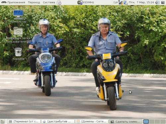This screenshot has height=124, width=166.
Task: Click the update notifier icon beside network monitor
Action: (x=125, y=2)
